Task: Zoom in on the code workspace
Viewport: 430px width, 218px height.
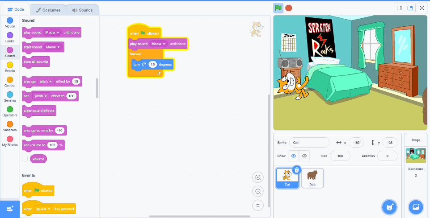Action: click(258, 177)
